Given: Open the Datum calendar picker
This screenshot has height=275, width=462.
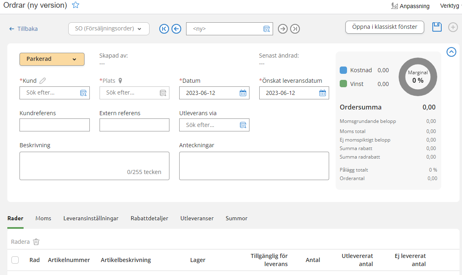Looking at the screenshot, I should (243, 93).
